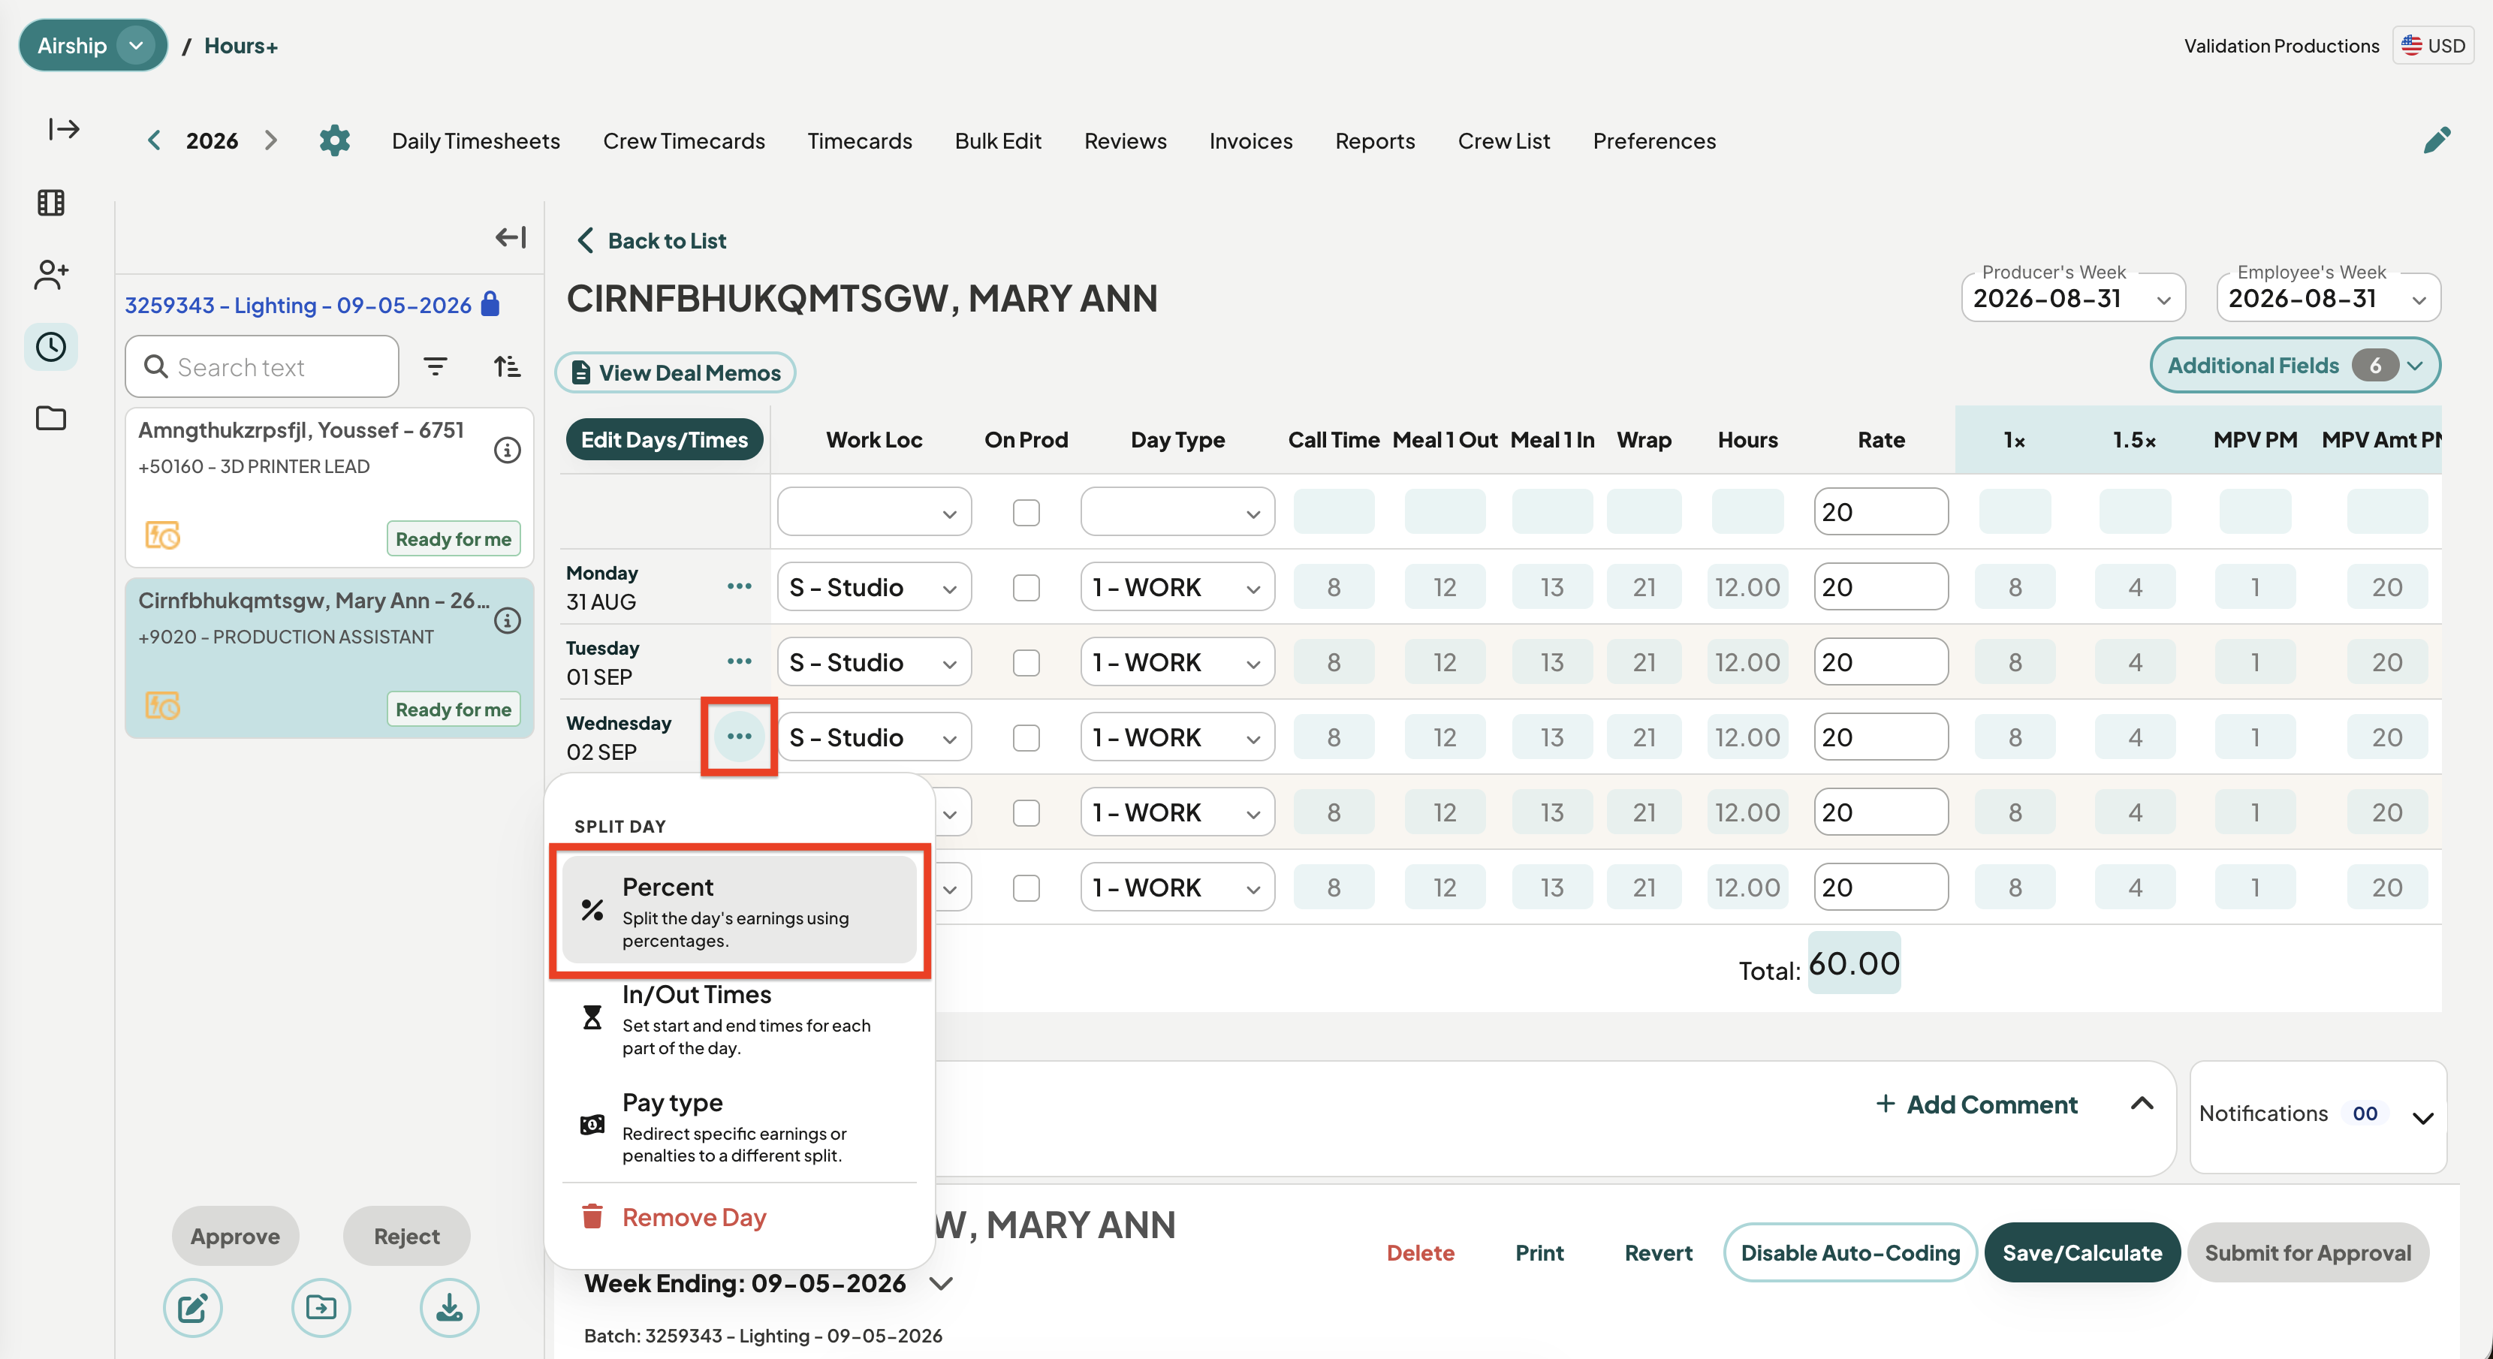Screen dimensions: 2493x1359
Task: Expand the Notifications panel chevron
Action: (2422, 1118)
